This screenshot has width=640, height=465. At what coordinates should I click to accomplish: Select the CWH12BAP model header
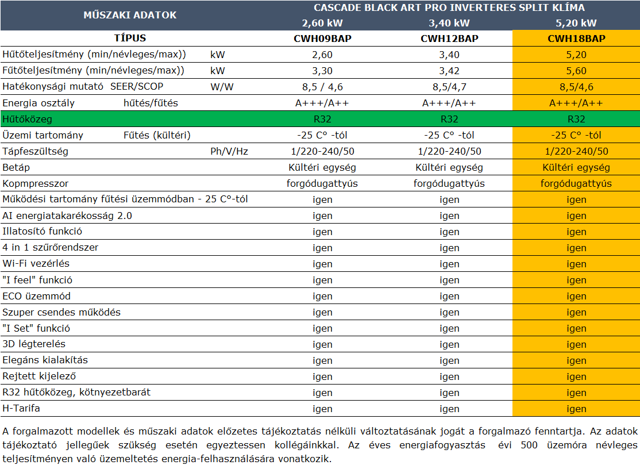tap(449, 39)
